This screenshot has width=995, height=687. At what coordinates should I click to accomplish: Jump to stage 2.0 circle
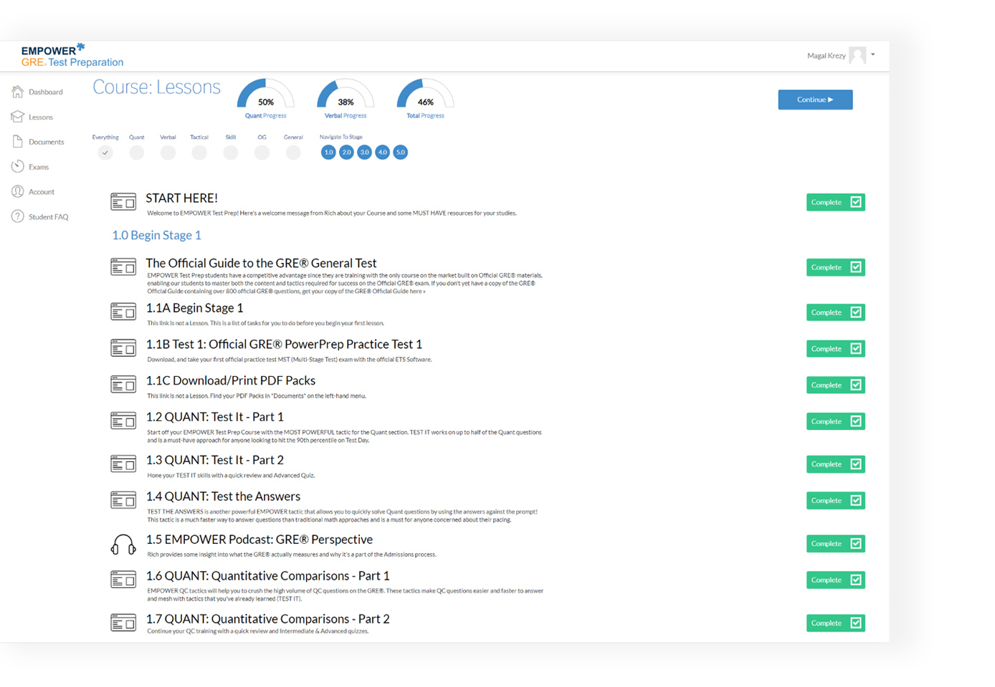(346, 152)
